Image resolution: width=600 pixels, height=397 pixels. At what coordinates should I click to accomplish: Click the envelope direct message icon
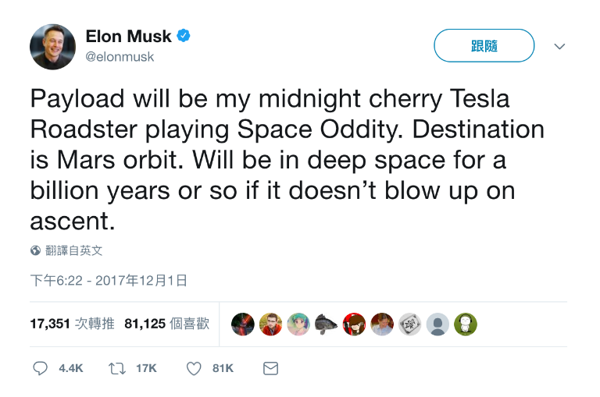(270, 368)
